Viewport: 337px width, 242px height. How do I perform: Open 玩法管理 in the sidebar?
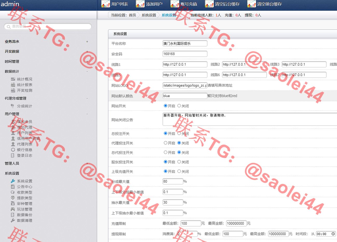[x=24, y=209]
